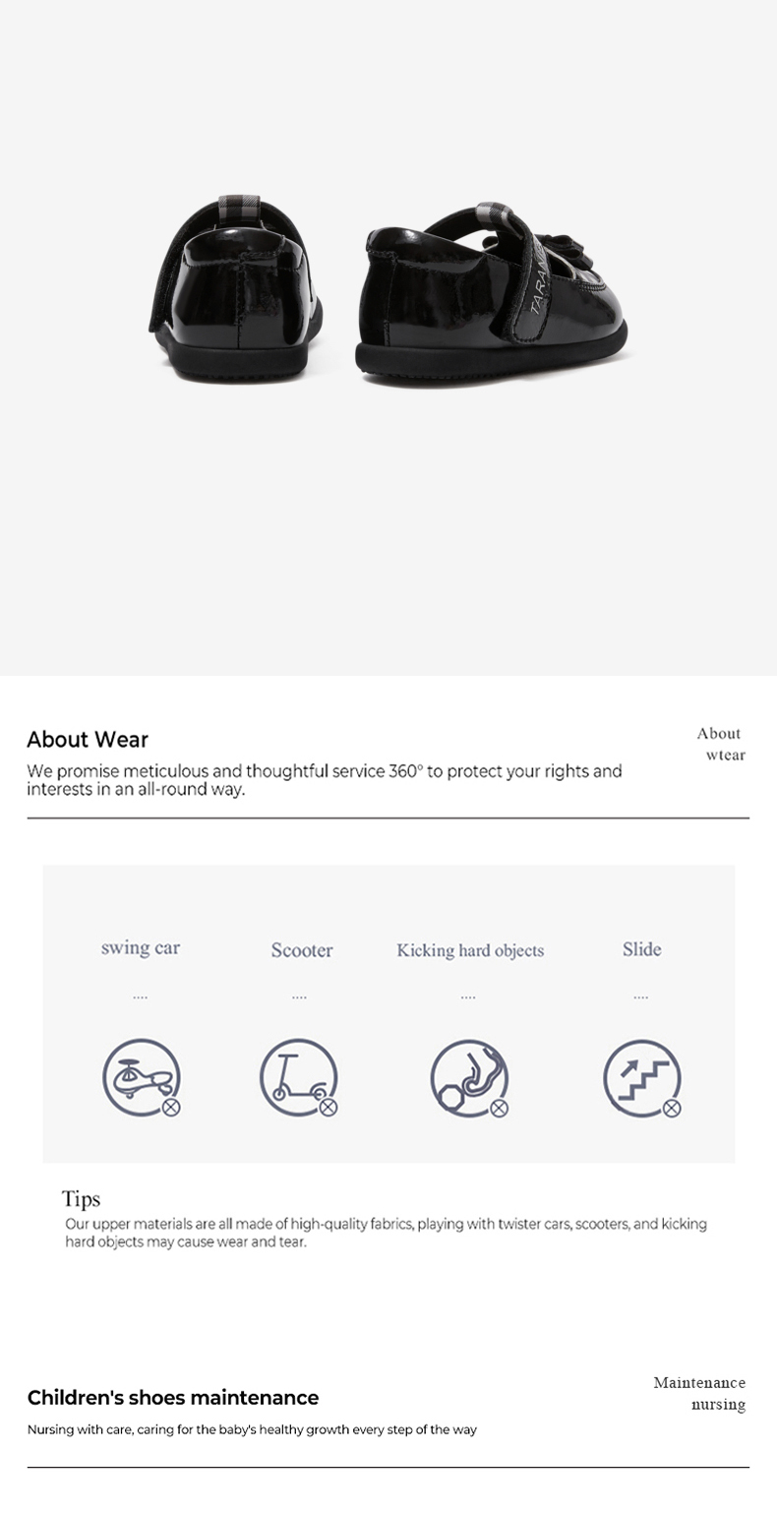Click the dots under Scooter label
The width and height of the screenshot is (777, 1513).
tap(299, 998)
